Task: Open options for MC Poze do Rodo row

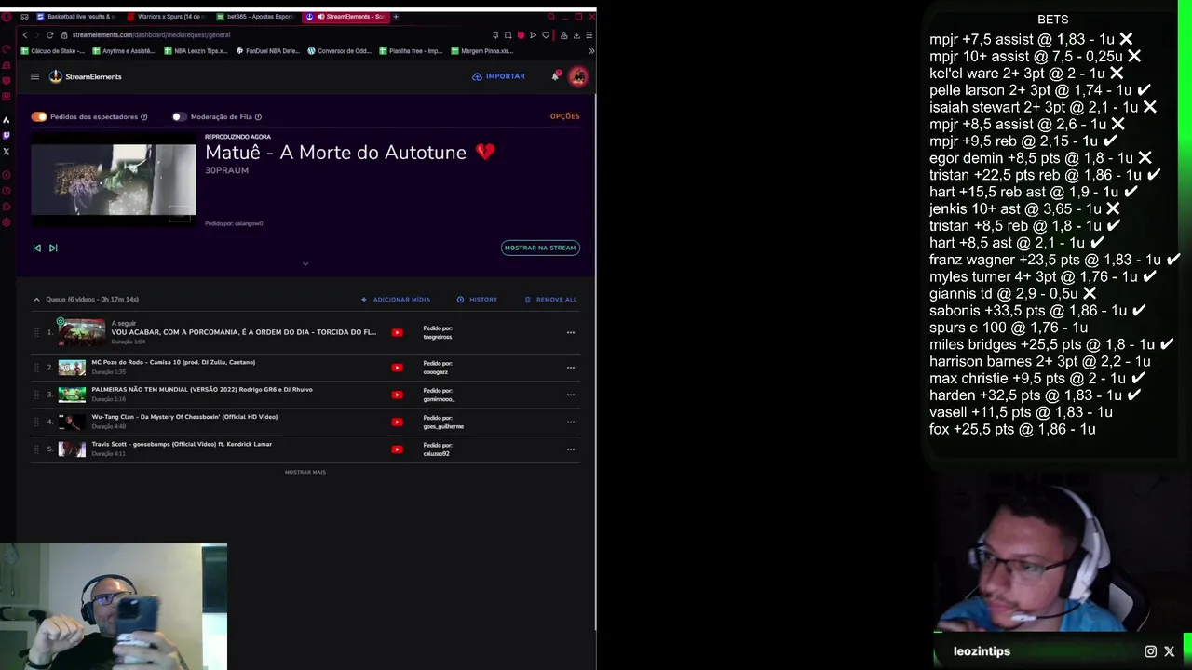Action: pyautogui.click(x=571, y=367)
